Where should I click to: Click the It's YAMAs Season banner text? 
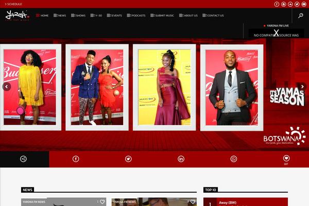pyautogui.click(x=287, y=97)
